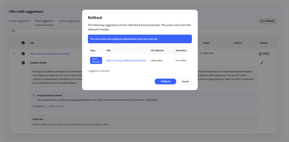This screenshot has width=289, height=142.
Task: Click the 'URLs with suggestions' heading
Action: tap(26, 12)
